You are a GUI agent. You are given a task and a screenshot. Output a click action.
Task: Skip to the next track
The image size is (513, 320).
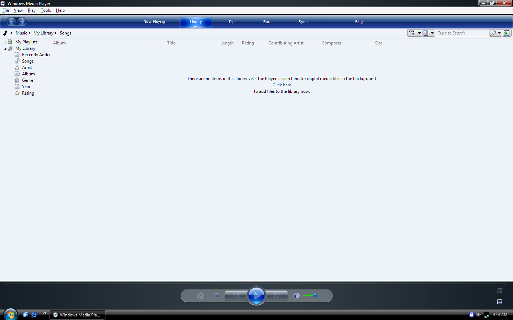(x=277, y=296)
